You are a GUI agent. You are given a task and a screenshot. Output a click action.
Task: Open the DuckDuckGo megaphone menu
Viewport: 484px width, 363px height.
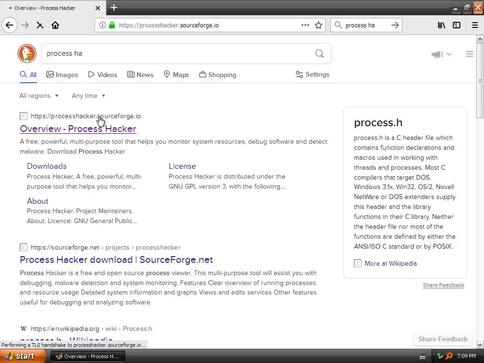coord(441,54)
